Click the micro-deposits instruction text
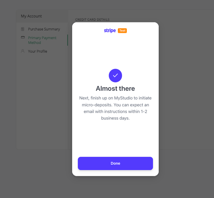Screen dimensions: 214x198 pos(115,108)
